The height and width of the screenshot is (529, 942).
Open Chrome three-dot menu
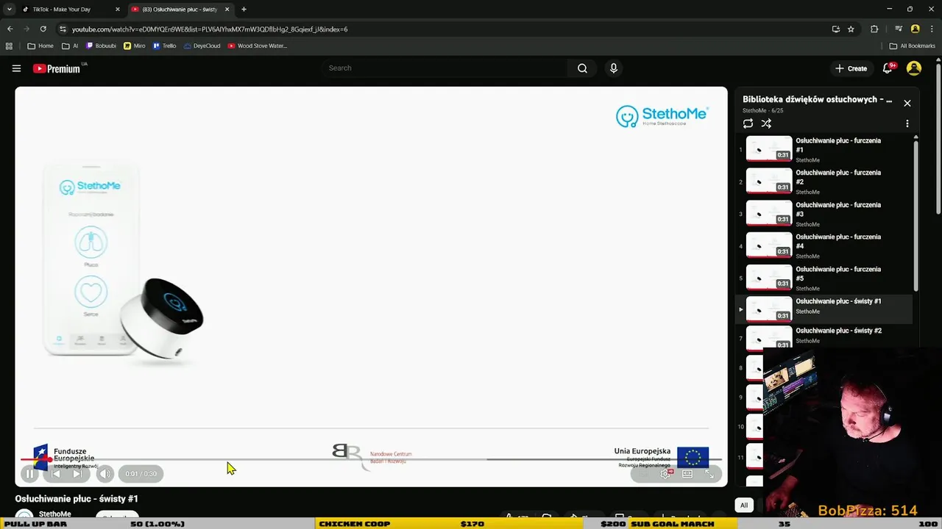tap(932, 29)
